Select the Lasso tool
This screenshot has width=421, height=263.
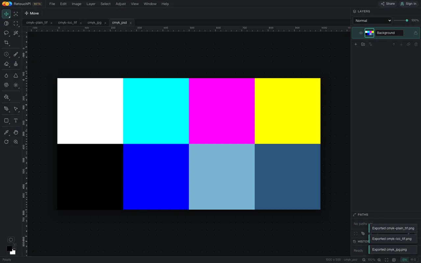pyautogui.click(x=6, y=33)
